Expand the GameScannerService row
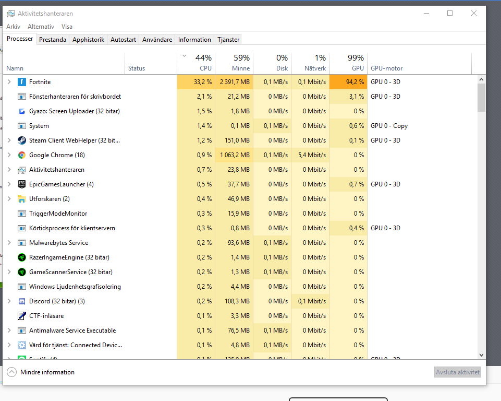501x401 pixels. click(9, 272)
